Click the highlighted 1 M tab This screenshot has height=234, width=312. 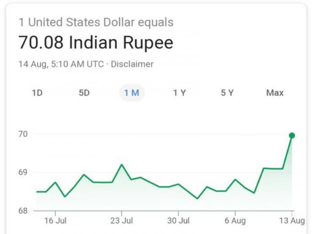tap(132, 93)
